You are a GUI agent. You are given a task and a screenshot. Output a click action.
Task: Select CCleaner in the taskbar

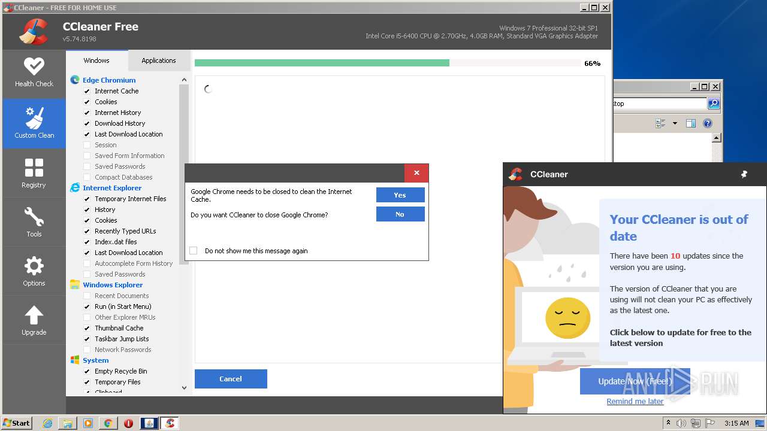point(170,423)
